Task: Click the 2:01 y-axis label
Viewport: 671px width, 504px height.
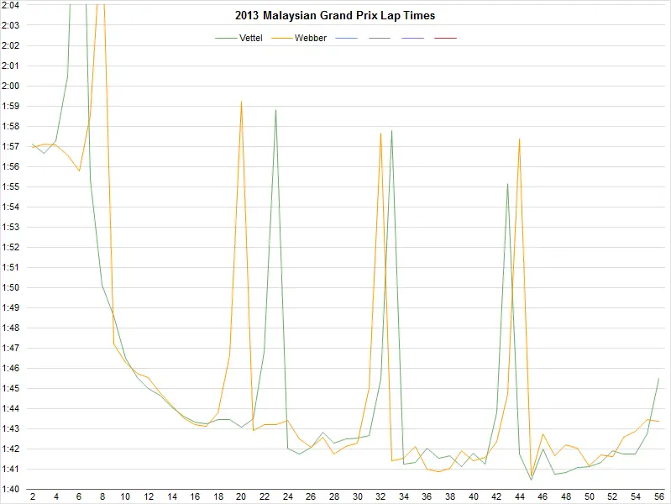Action: click(11, 66)
